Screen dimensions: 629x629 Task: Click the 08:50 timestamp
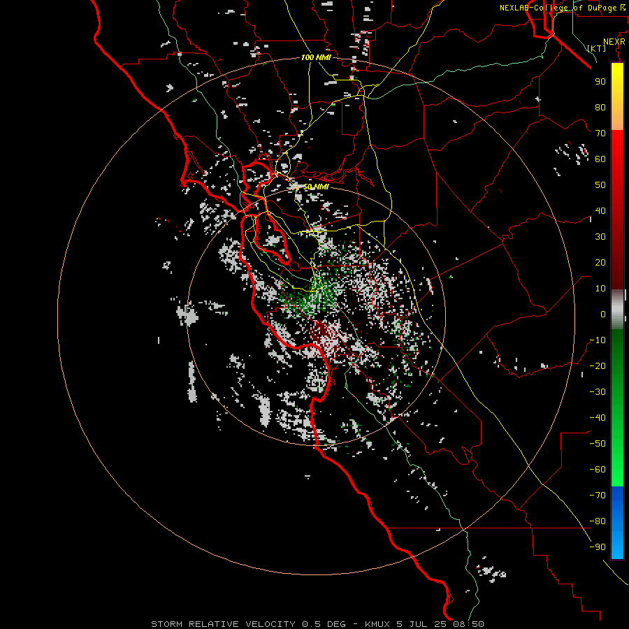pos(468,624)
